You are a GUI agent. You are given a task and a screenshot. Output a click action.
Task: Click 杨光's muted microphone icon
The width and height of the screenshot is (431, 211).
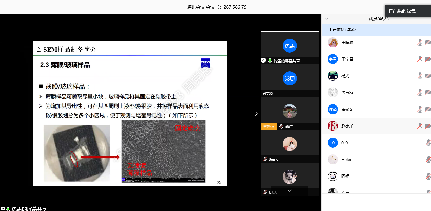420,76
